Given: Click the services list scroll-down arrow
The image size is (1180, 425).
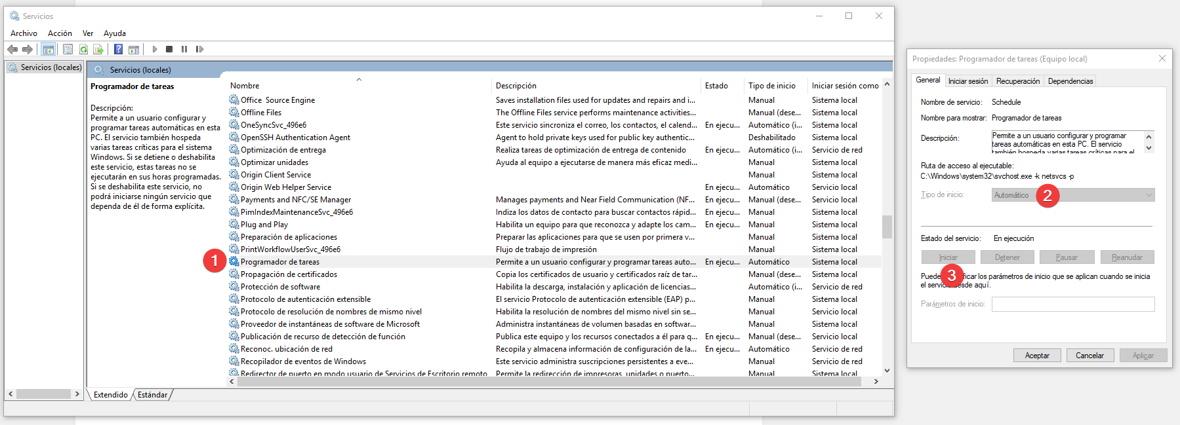Looking at the screenshot, I should click(x=887, y=371).
